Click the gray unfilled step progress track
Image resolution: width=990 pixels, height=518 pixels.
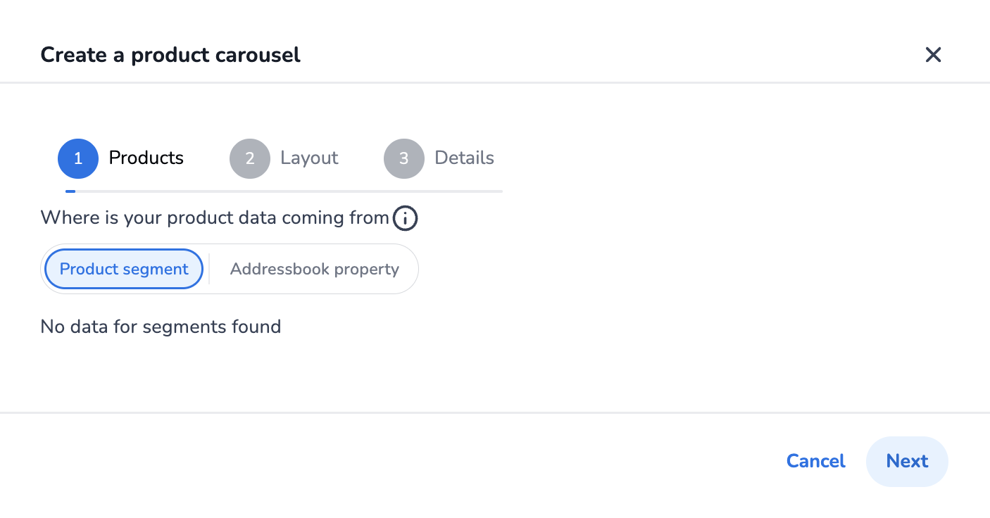coord(289,191)
